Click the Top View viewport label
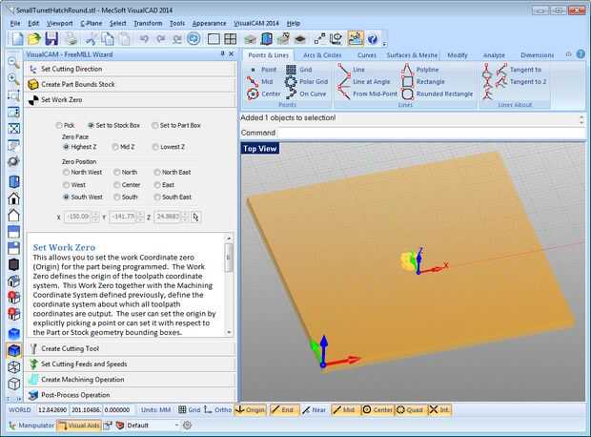591x437 pixels. pyautogui.click(x=259, y=149)
